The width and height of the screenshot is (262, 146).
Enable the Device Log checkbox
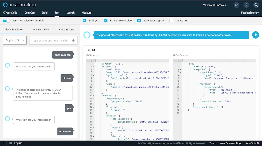point(171,21)
